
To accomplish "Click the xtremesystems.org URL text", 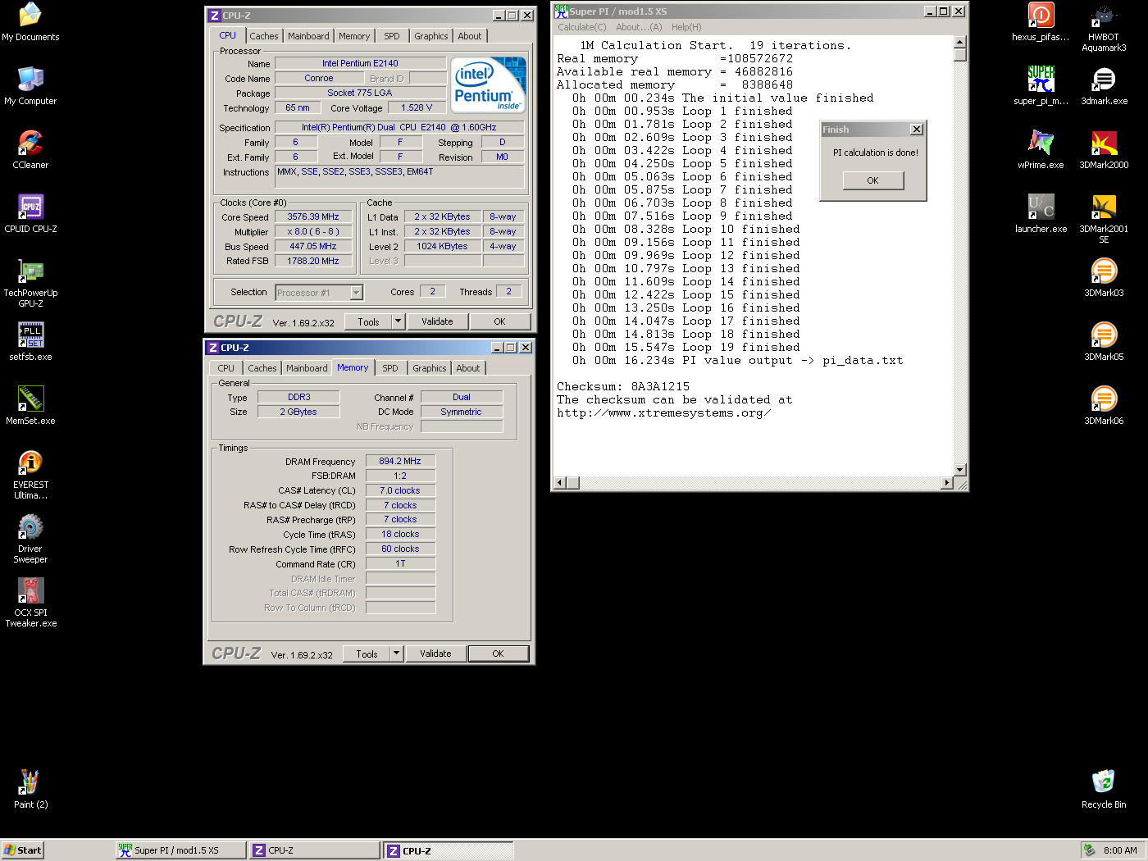I will tap(663, 413).
